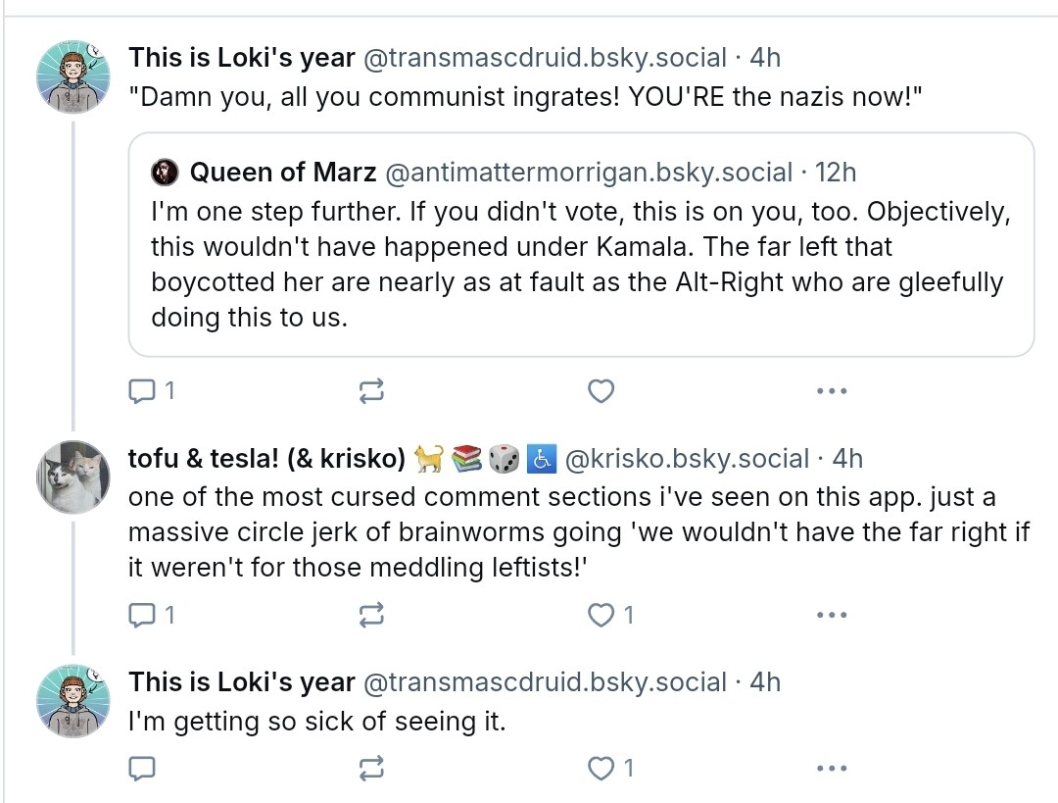The width and height of the screenshot is (1058, 803).
Task: Repost krisko's cursed comment sections post
Action: pyautogui.click(x=371, y=615)
